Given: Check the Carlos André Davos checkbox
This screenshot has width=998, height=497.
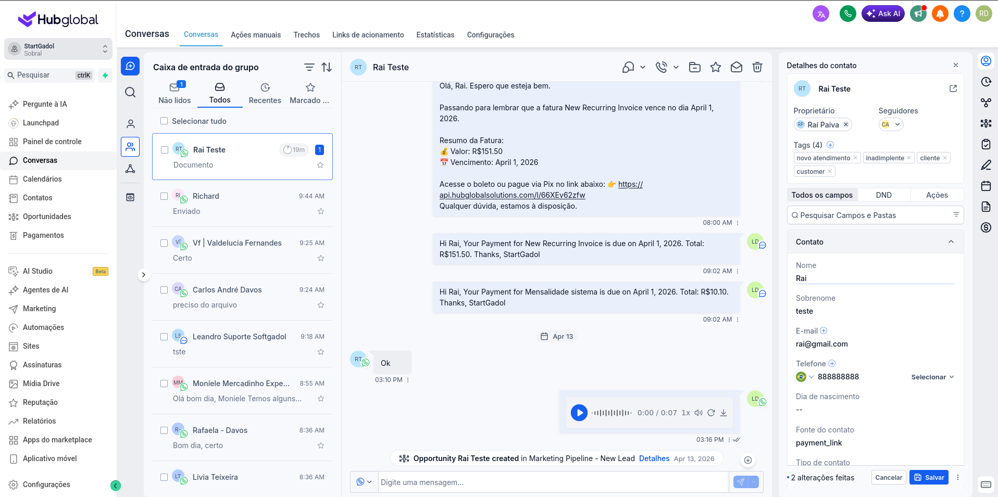Looking at the screenshot, I should 164,290.
